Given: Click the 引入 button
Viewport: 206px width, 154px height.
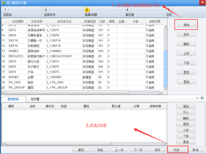Looking at the screenshot, I should click(186, 112).
